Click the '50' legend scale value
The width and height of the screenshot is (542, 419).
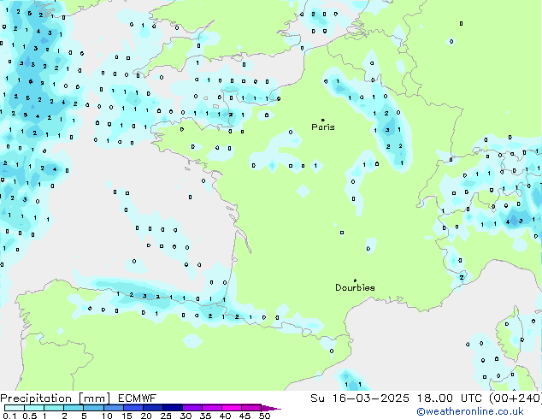(x=264, y=416)
